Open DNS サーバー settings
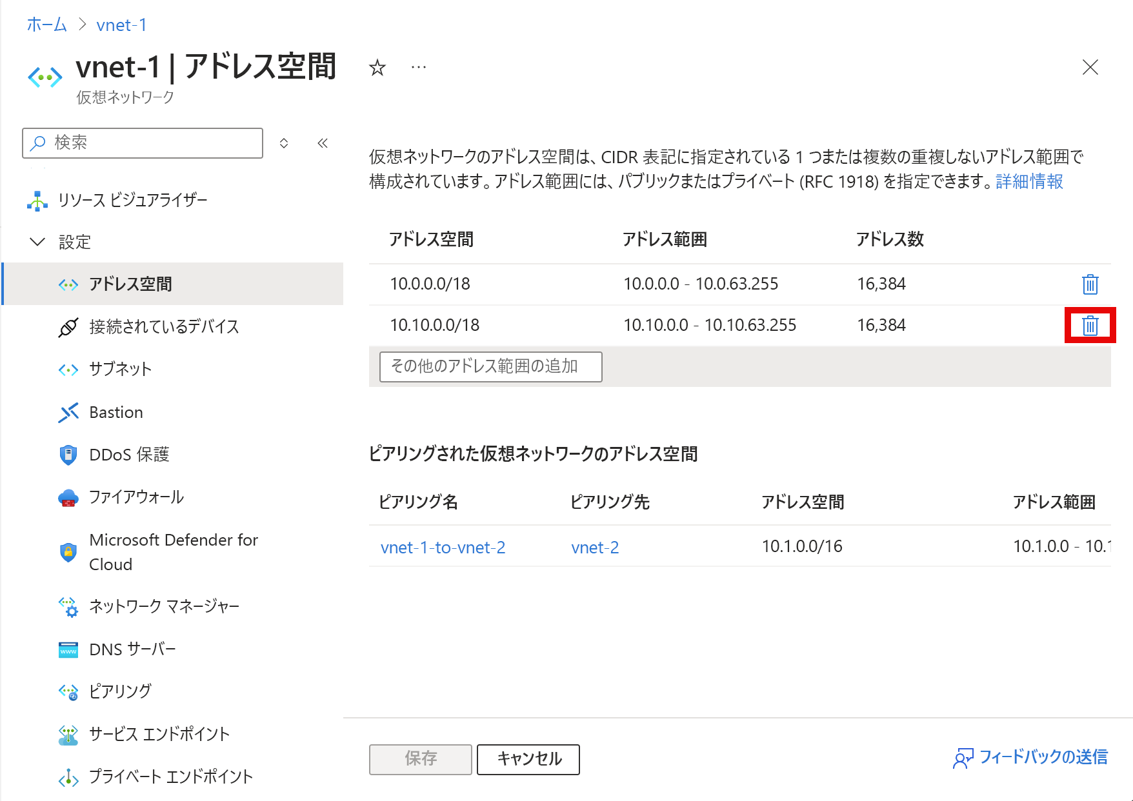 (x=132, y=649)
